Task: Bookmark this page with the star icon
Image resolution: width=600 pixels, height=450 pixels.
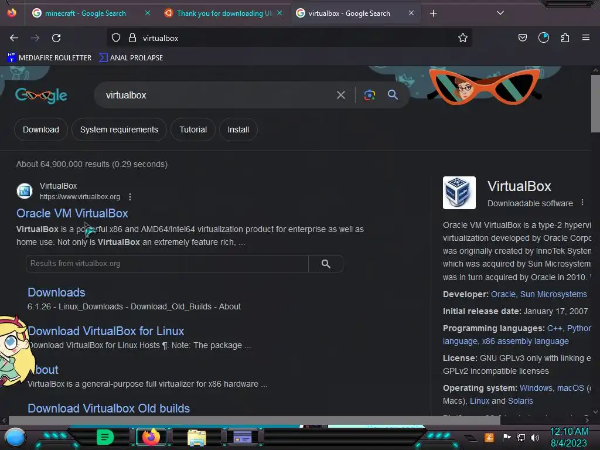Action: (x=463, y=38)
